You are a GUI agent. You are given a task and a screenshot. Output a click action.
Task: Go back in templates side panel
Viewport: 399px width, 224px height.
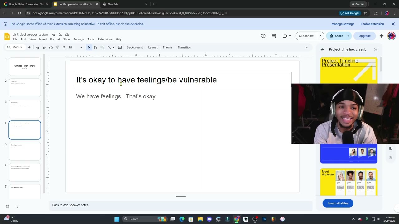pyautogui.click(x=322, y=49)
